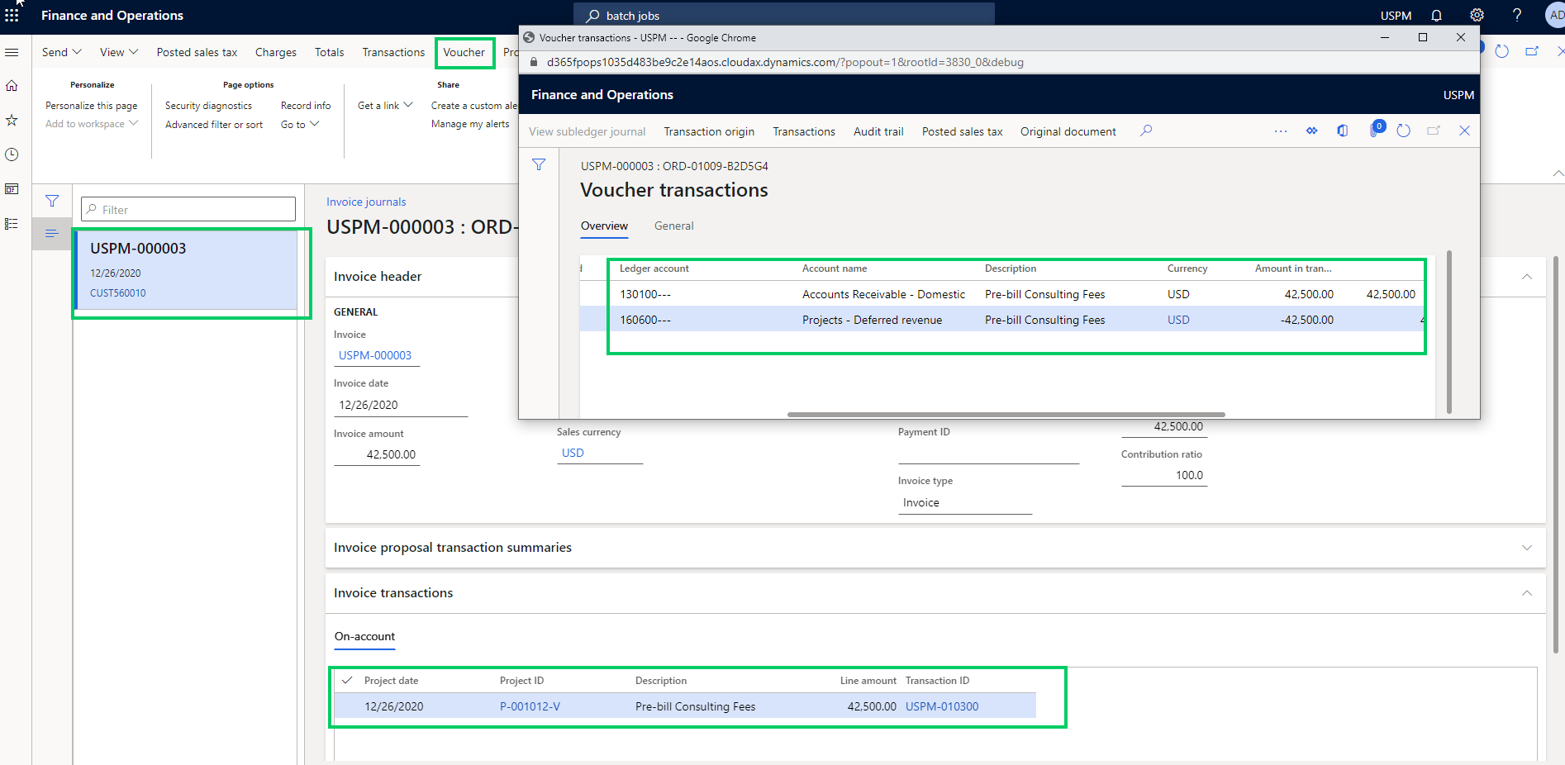Screen dimensions: 1565x765
Task: Switch to General tab in Voucher transactions
Action: coord(673,226)
